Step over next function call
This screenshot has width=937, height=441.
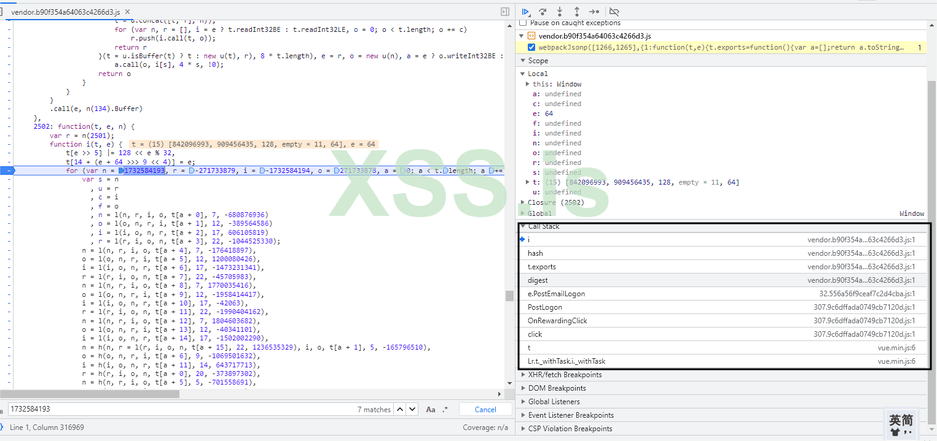[x=543, y=12]
